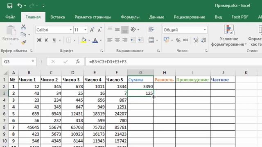Image resolution: width=262 pixels, height=147 pixels.
Task: Click the Сумма header cell
Action: pyautogui.click(x=140, y=80)
